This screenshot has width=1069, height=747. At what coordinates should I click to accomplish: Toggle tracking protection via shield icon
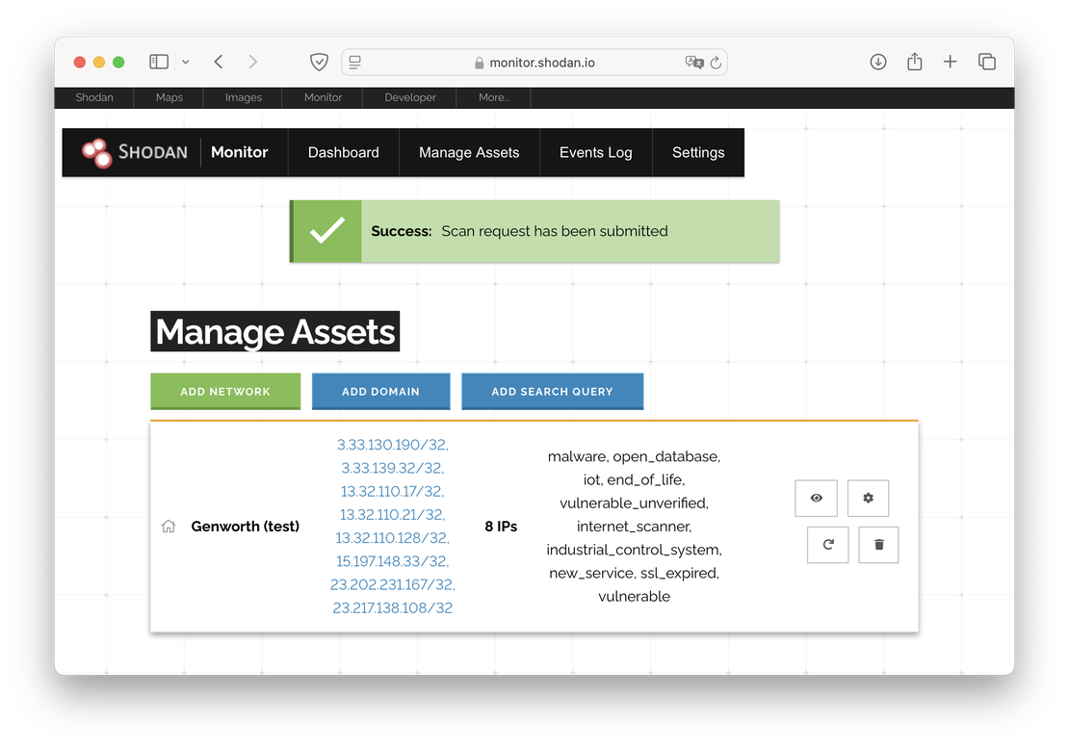click(x=319, y=61)
